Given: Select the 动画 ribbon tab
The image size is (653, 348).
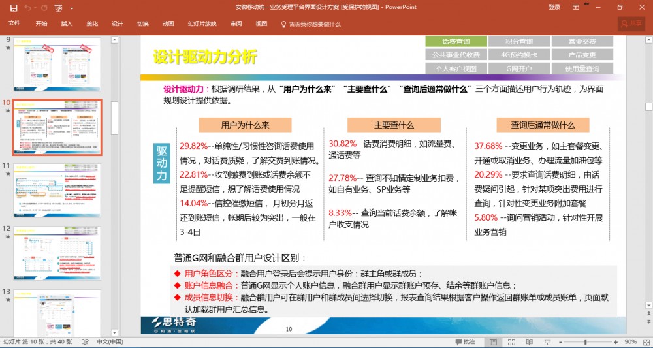Looking at the screenshot, I should (168, 24).
